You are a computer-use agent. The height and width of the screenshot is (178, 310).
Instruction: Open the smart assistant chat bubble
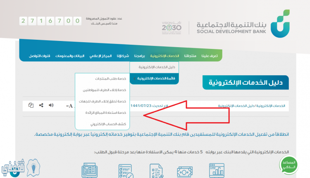click(289, 165)
